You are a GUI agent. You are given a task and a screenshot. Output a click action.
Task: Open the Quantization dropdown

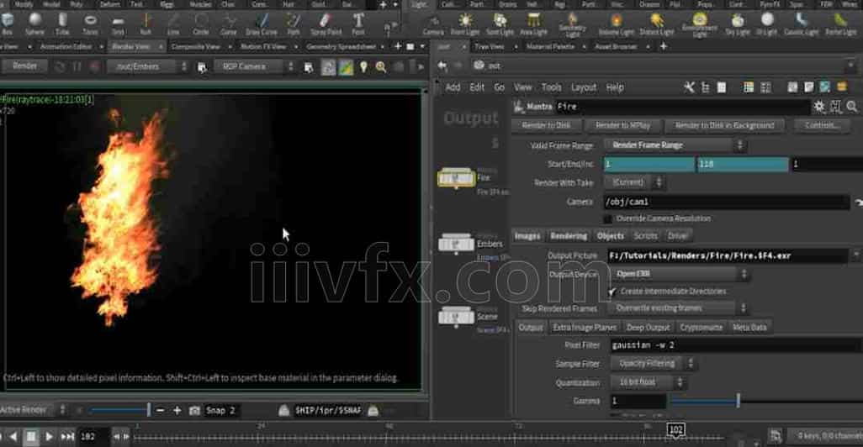(649, 382)
